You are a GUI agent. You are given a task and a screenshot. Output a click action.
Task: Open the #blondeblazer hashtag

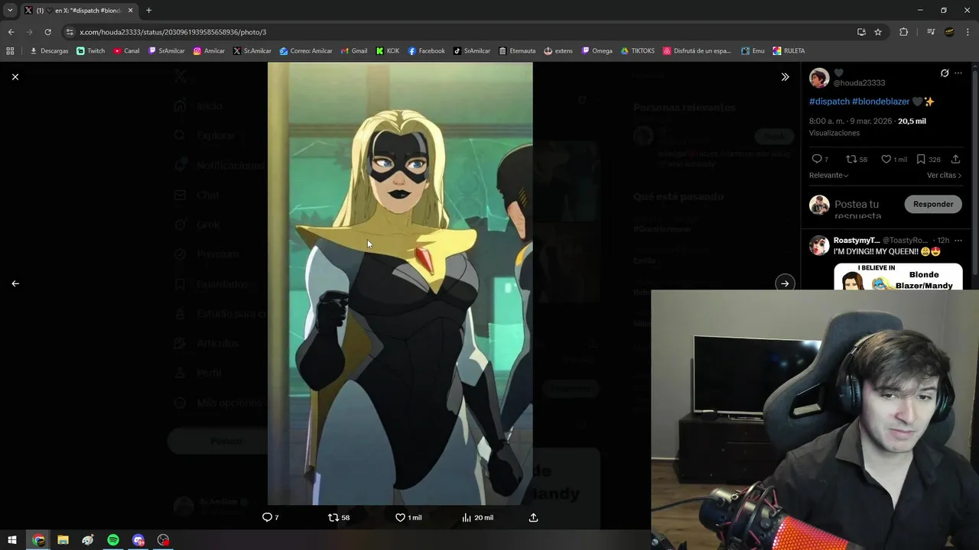[x=880, y=102]
